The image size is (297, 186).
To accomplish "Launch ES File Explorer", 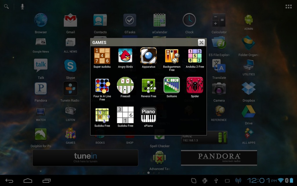I will click(x=219, y=43).
